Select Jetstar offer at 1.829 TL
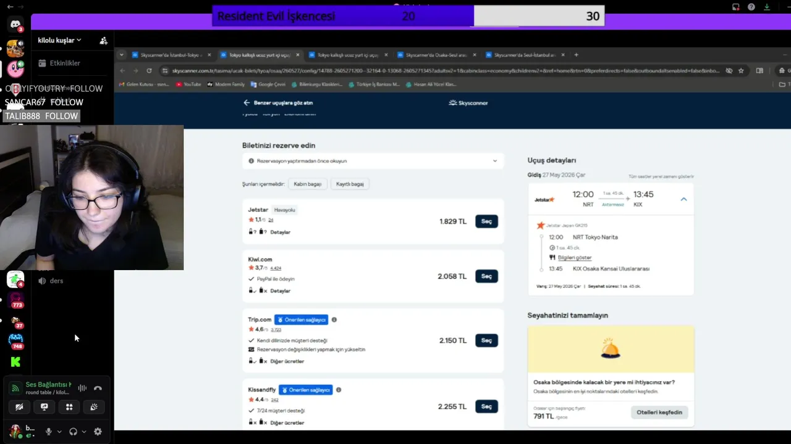 point(486,221)
